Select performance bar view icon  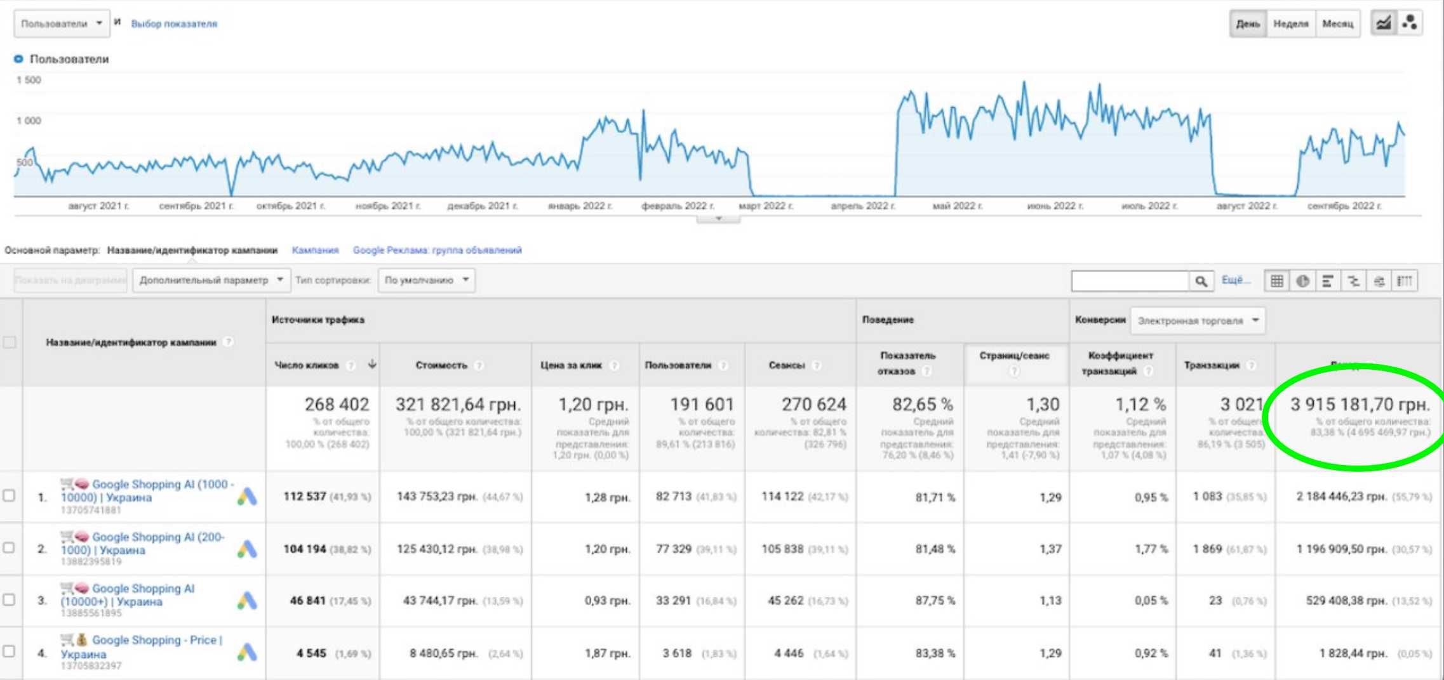tap(1328, 281)
